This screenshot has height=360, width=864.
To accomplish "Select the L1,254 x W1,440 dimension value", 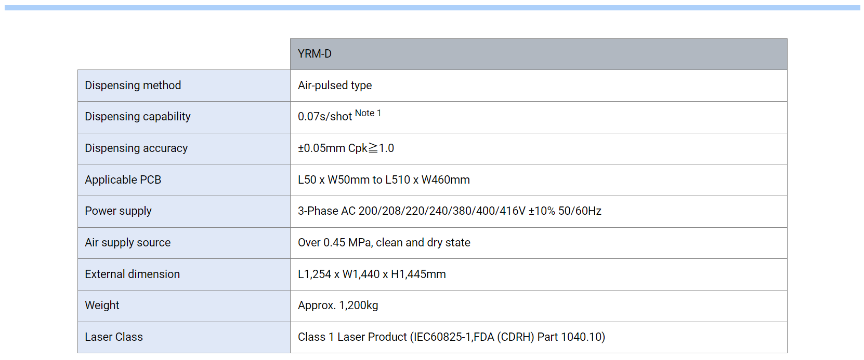I will click(x=372, y=274).
